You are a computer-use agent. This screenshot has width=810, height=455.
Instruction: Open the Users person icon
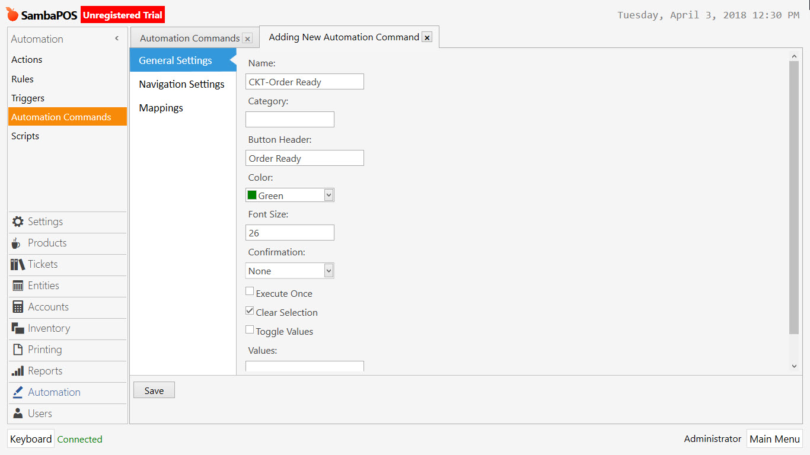[17, 414]
